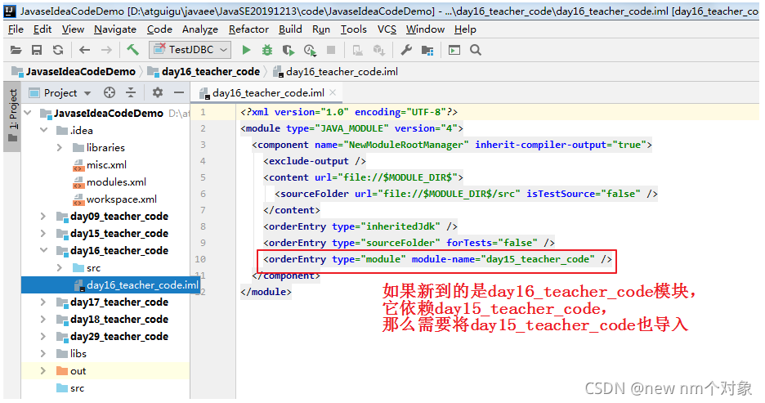This screenshot has width=765, height=403.
Task: Open Search Everywhere magnifier icon
Action: pos(476,50)
